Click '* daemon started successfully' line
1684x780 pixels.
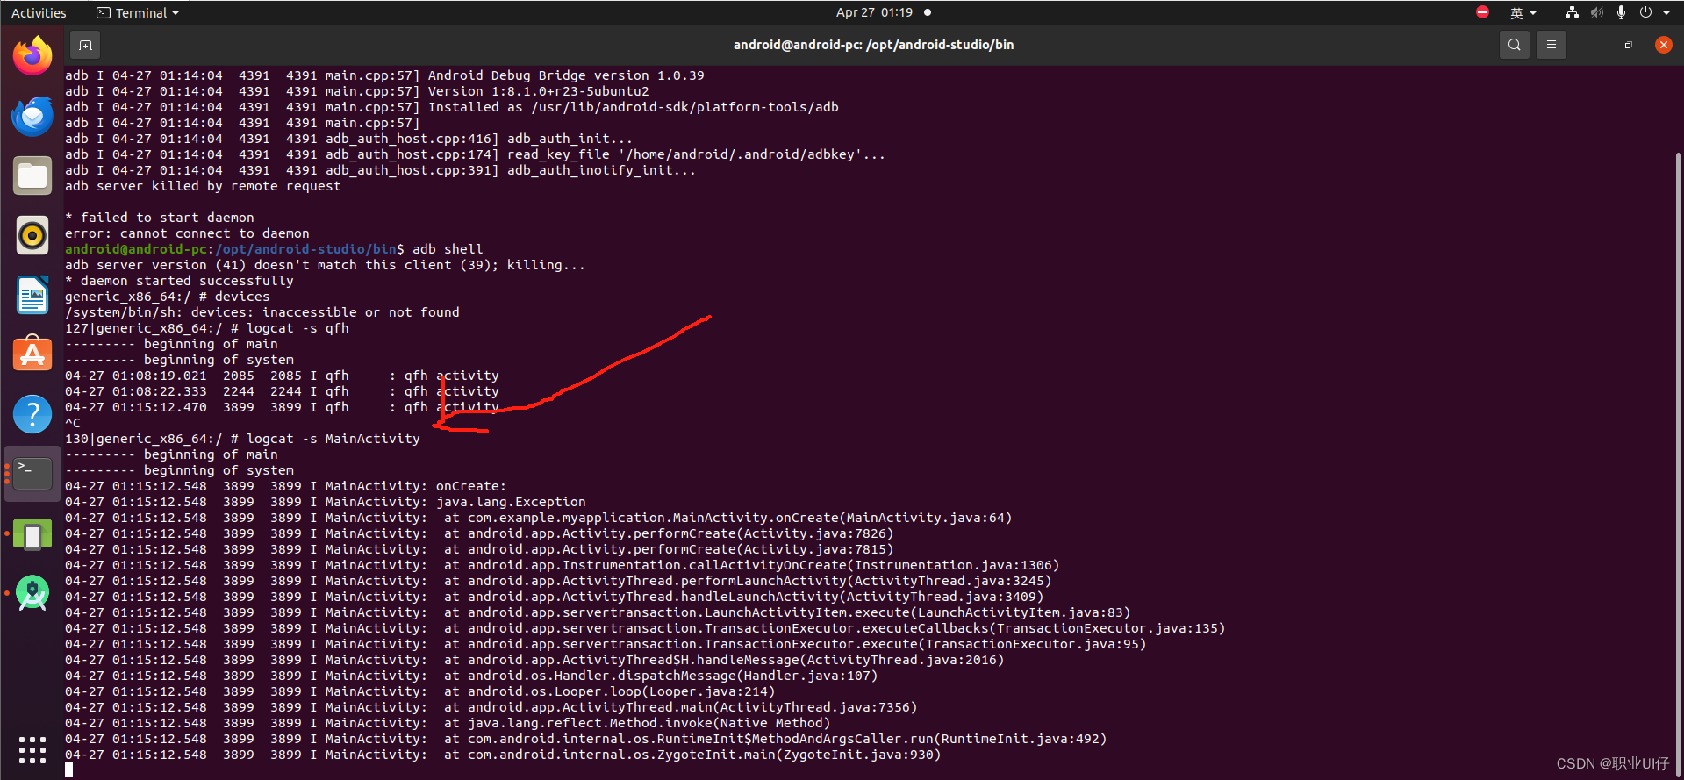coord(179,281)
